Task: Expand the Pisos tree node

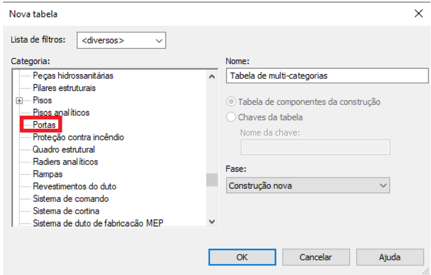Action: pos(19,101)
